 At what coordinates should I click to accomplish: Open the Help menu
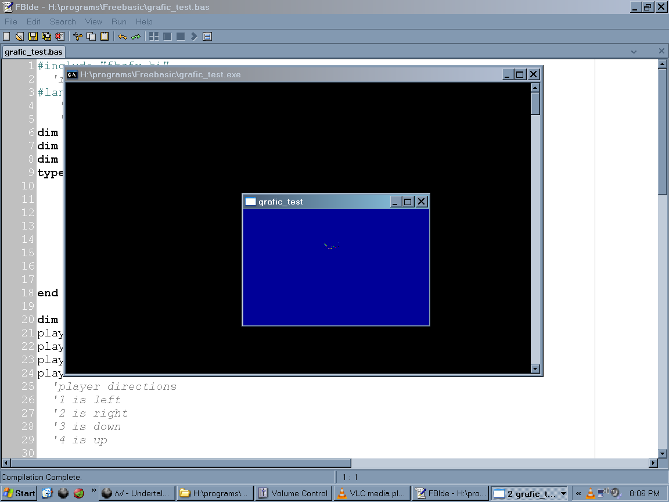[144, 21]
